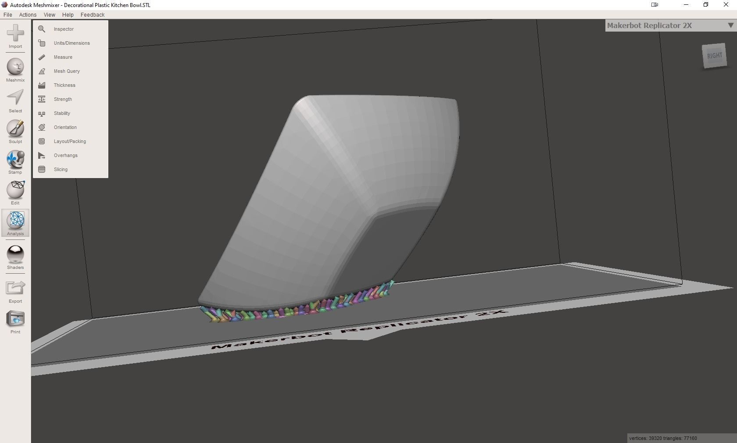Screen dimensions: 737x443
Task: Click the colored support struts under bowl
Action: [298, 305]
